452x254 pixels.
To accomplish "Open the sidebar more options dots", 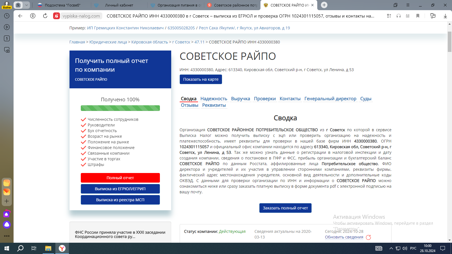I will pos(7,236).
